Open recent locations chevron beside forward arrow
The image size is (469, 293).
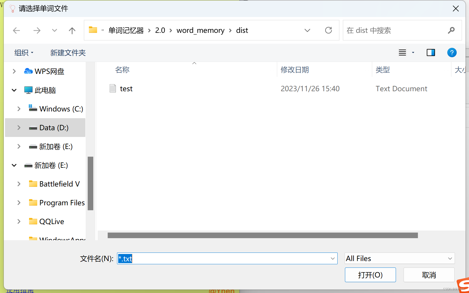(x=55, y=31)
